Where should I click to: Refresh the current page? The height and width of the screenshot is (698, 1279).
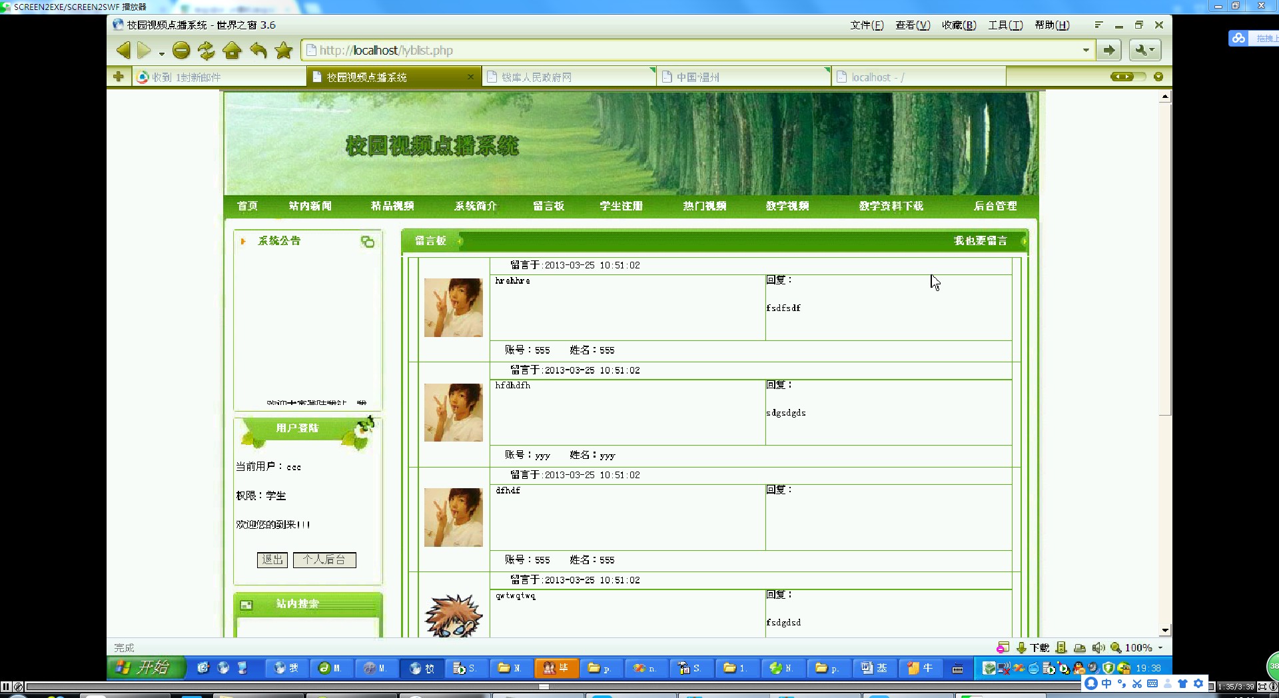coord(207,50)
